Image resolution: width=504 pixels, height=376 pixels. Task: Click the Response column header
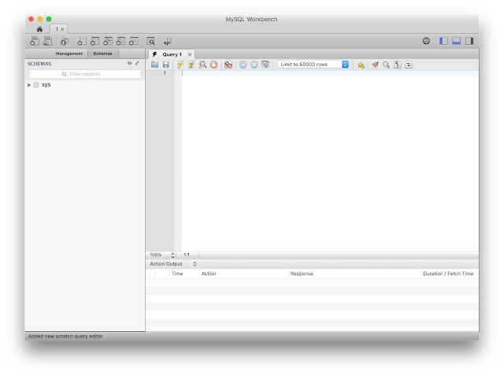(x=302, y=274)
